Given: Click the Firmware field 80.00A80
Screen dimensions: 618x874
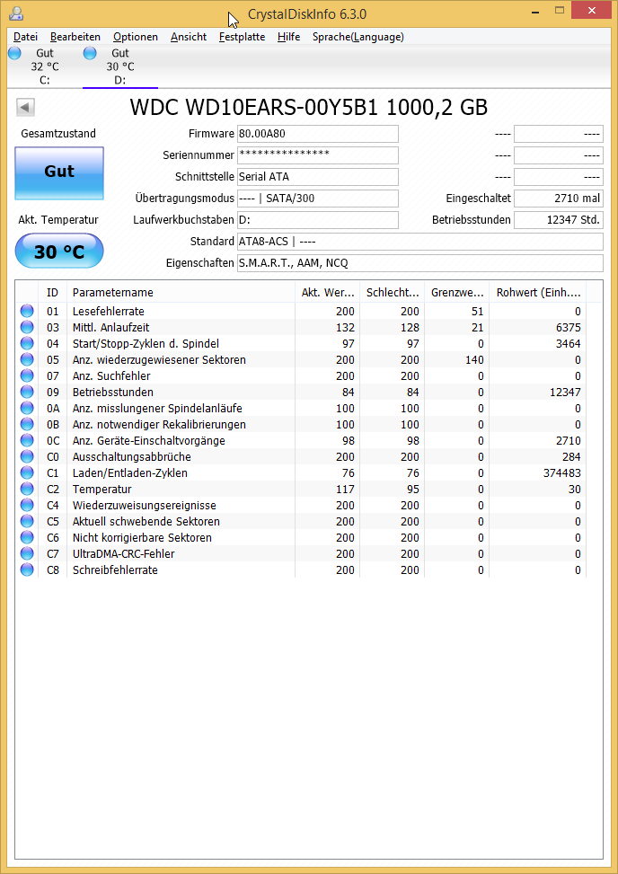Looking at the screenshot, I should [x=318, y=134].
